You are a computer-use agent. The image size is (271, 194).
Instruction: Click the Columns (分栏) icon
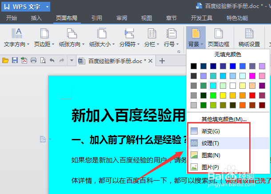pyautogui.click(x=152, y=33)
